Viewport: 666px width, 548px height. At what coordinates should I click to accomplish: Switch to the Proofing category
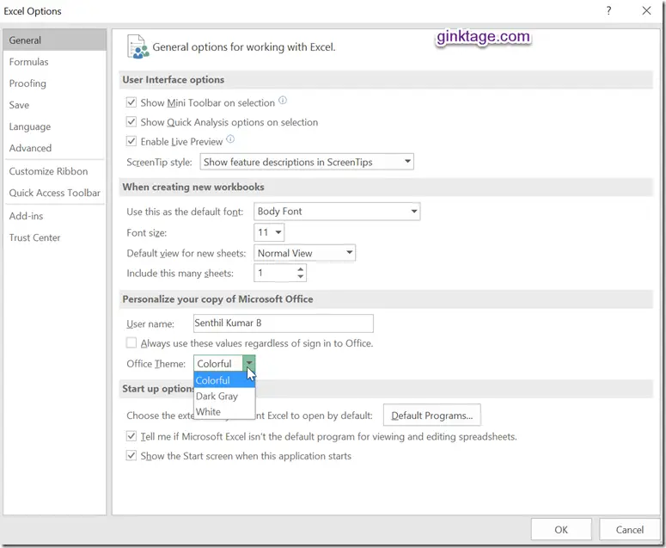point(54,83)
